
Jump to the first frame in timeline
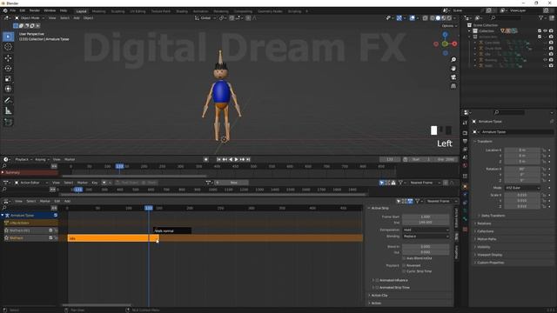pyautogui.click(x=218, y=160)
